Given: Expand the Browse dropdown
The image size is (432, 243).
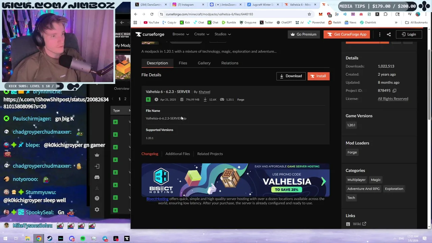Looking at the screenshot, I should [181, 34].
